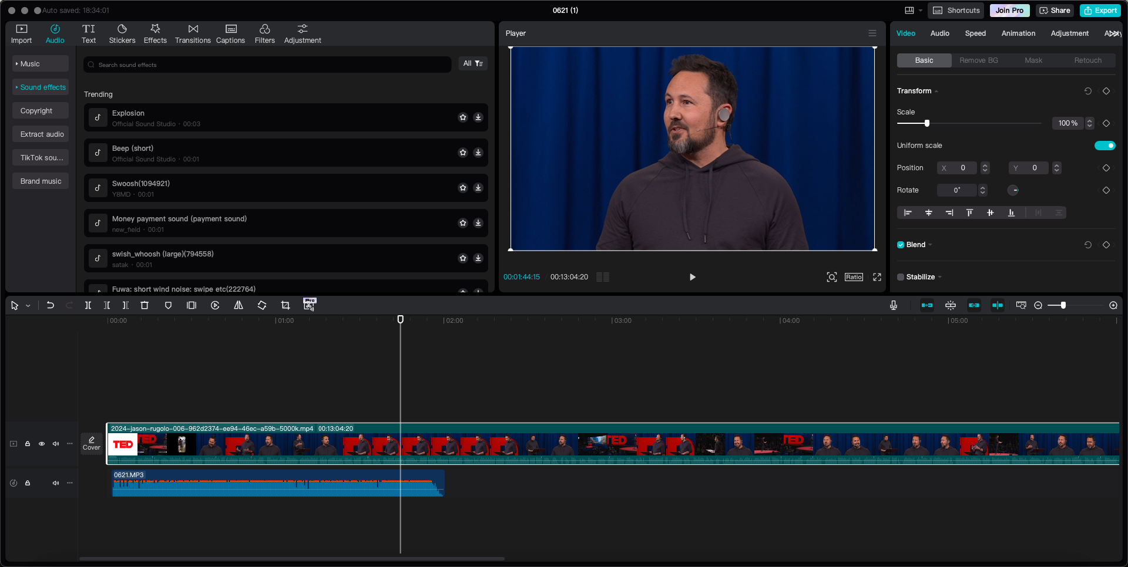Open the Extract audio Pro tool

point(310,305)
